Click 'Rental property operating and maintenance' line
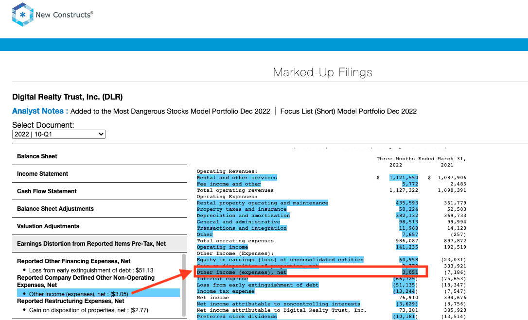The image size is (528, 320). [x=263, y=203]
